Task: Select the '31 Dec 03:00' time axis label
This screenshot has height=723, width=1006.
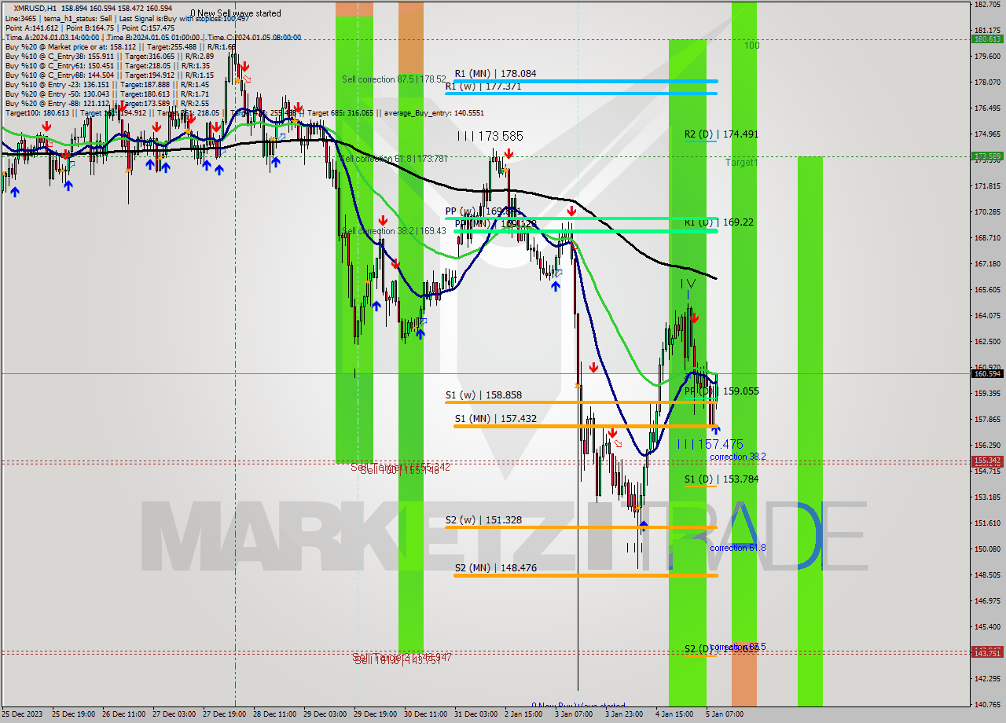Action: [x=476, y=714]
